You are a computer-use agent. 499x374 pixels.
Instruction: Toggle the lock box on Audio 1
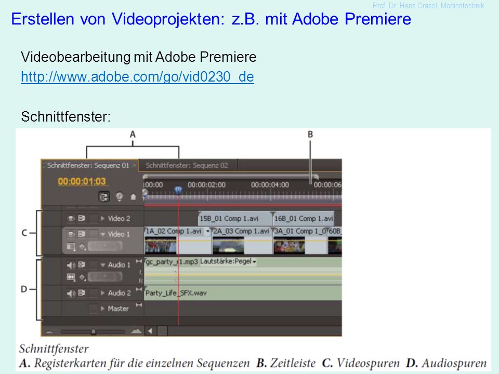[x=93, y=264]
